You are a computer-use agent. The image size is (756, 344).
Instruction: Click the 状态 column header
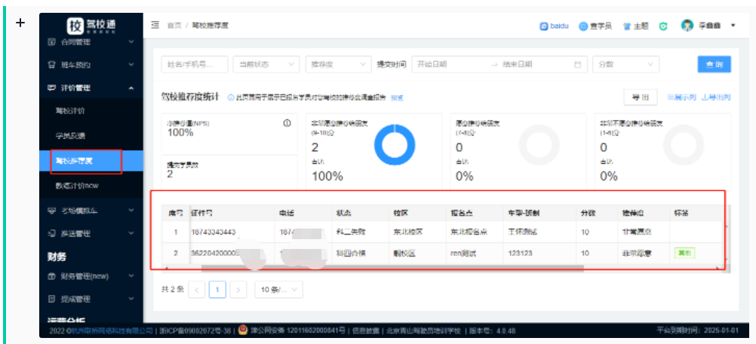tap(343, 213)
